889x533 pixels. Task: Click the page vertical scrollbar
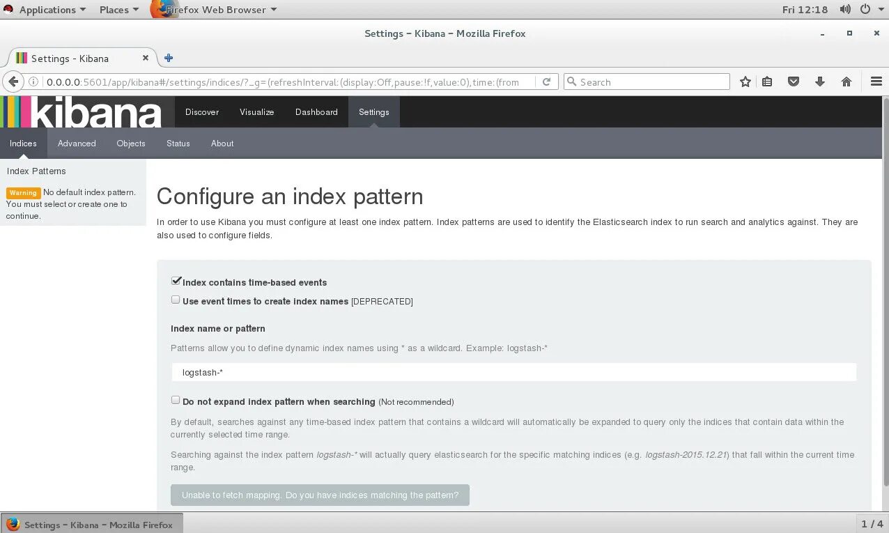(885, 293)
